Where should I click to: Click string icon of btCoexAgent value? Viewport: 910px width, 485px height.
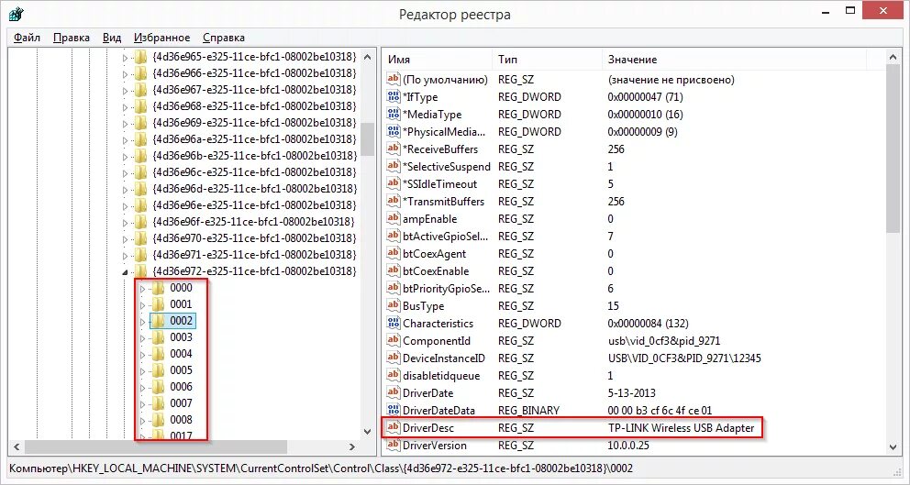pos(394,254)
